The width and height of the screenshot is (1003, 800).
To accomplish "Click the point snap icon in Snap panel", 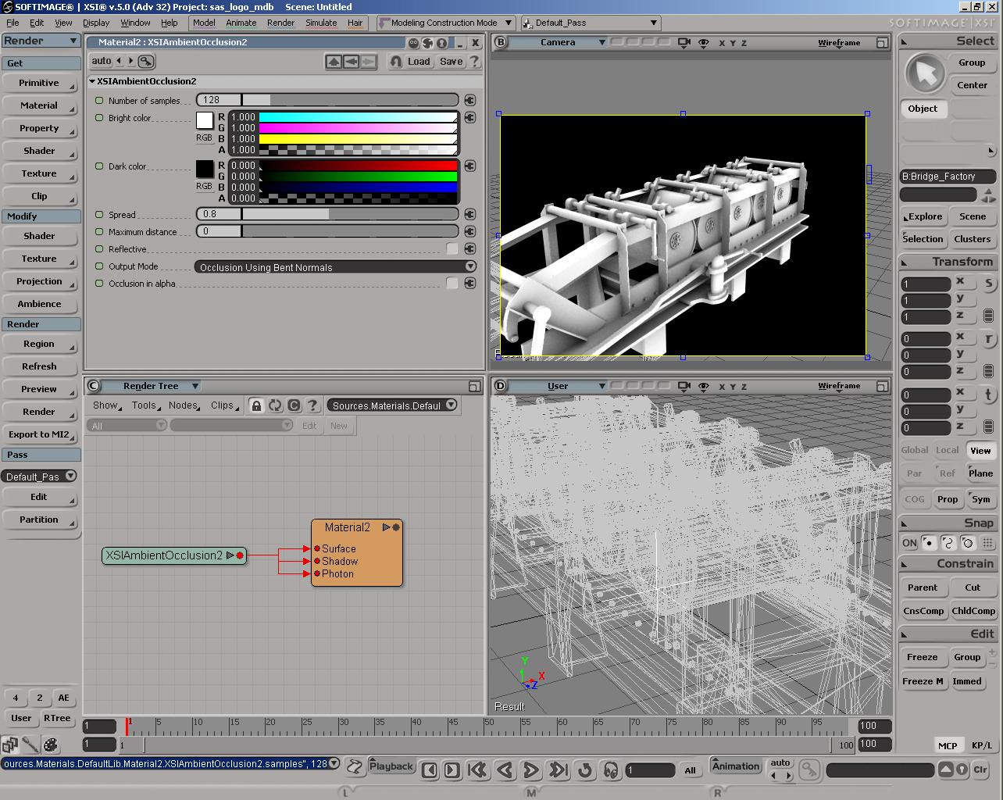I will click(929, 542).
